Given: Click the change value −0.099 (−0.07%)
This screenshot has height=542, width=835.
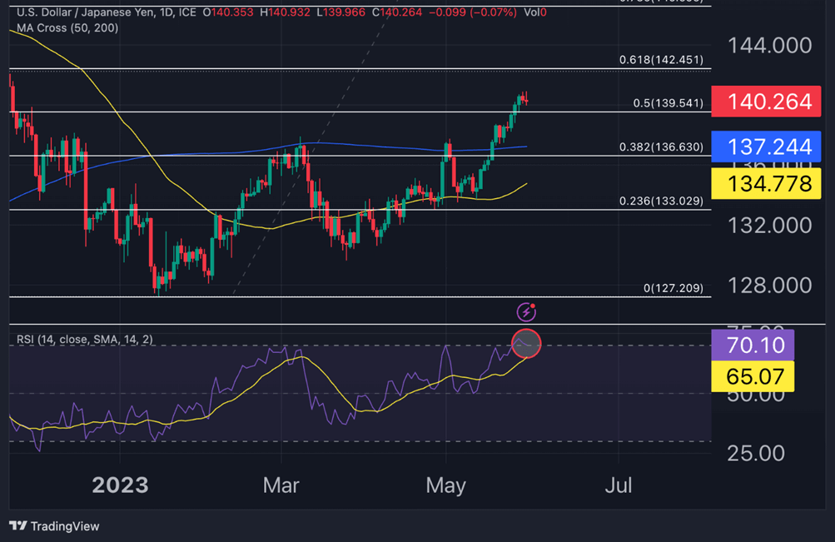Looking at the screenshot, I should (x=472, y=12).
